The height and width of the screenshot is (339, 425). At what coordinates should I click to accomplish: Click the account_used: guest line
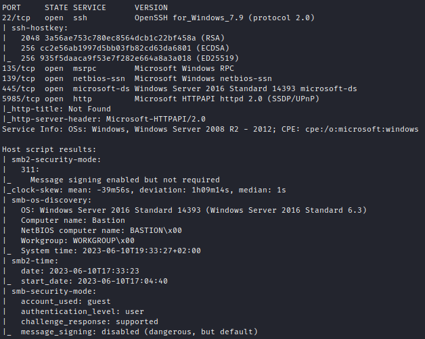click(x=66, y=301)
